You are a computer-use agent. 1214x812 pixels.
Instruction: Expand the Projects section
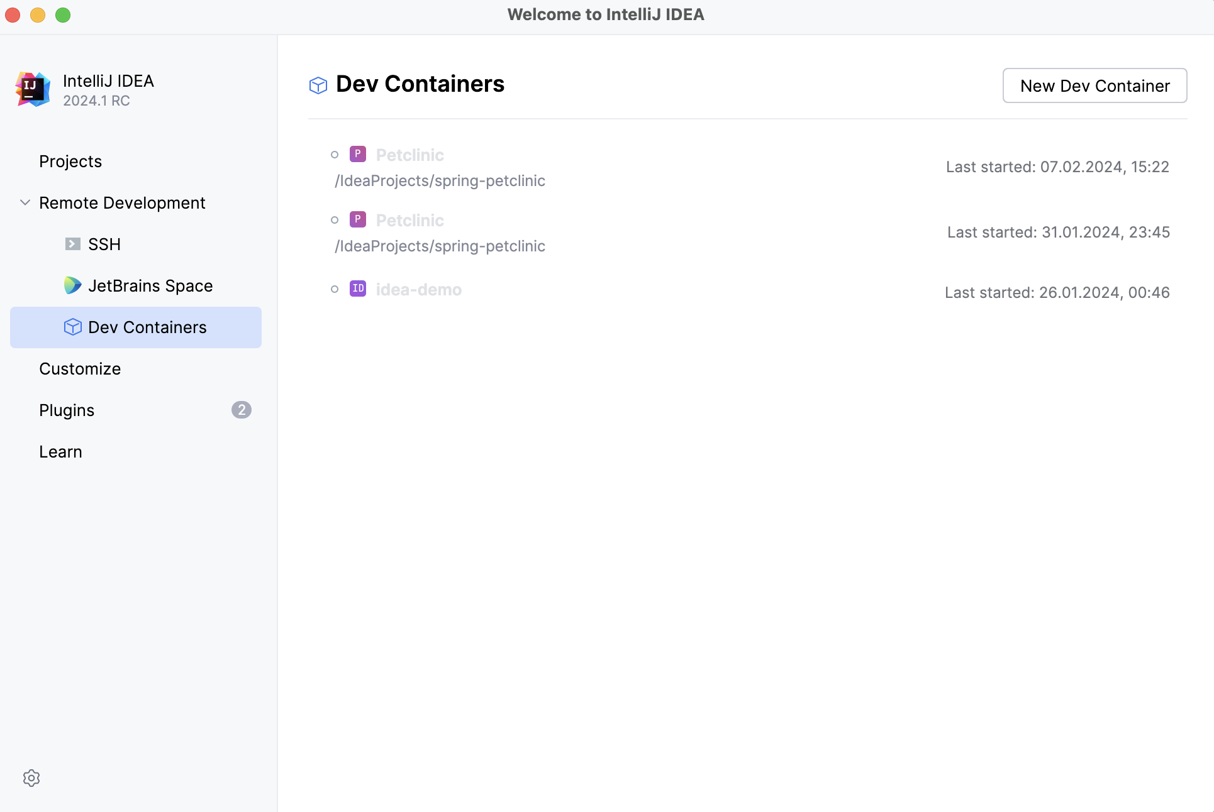point(70,161)
